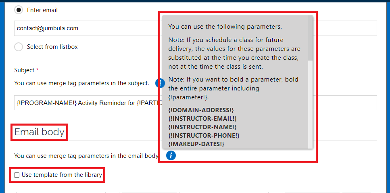Click the {!DOMAIN-ADDRESS!} parameter in the tooltip

[201, 110]
